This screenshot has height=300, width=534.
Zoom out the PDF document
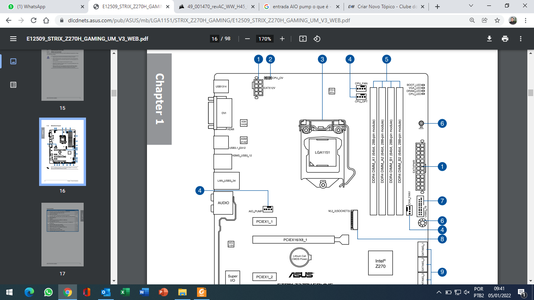pyautogui.click(x=247, y=39)
